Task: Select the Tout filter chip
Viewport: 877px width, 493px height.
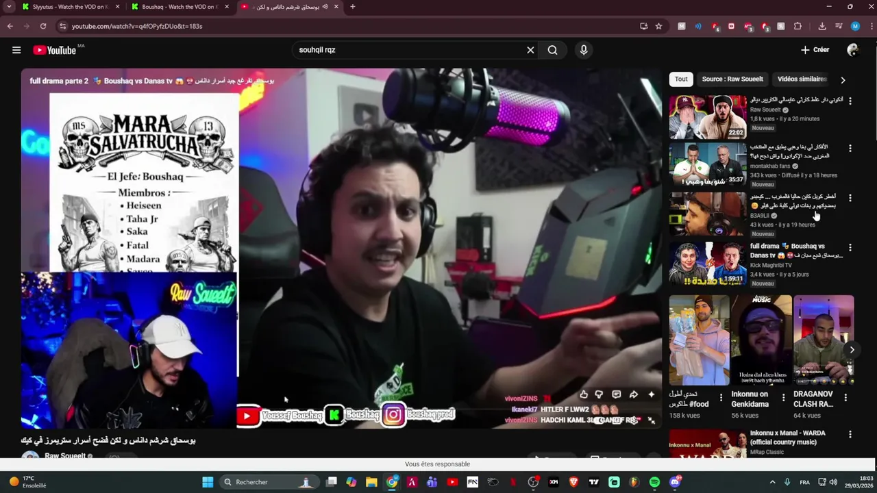Action: pos(681,79)
